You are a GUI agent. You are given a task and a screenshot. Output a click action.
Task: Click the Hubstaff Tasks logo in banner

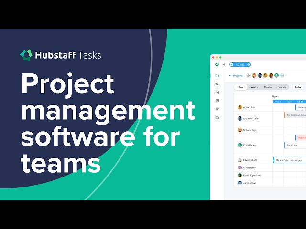coord(61,55)
